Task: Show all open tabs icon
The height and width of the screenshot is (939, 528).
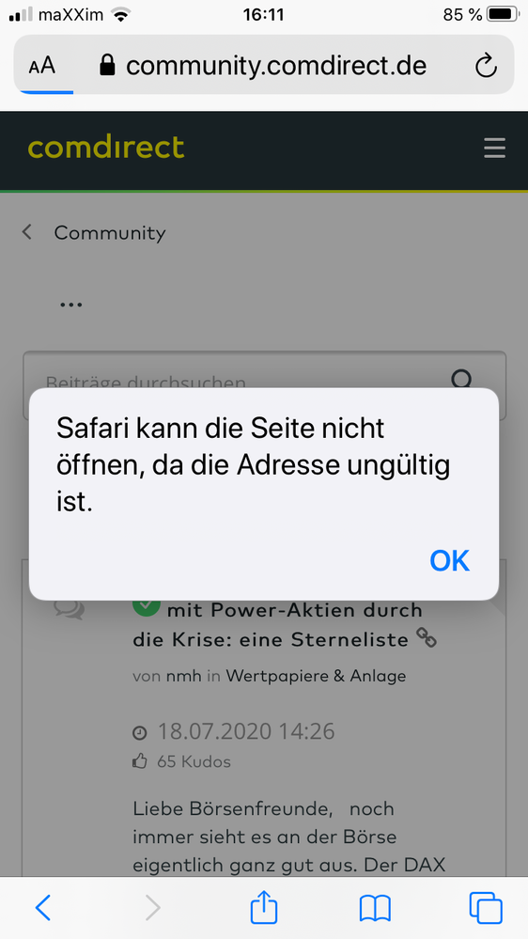Action: tap(486, 908)
